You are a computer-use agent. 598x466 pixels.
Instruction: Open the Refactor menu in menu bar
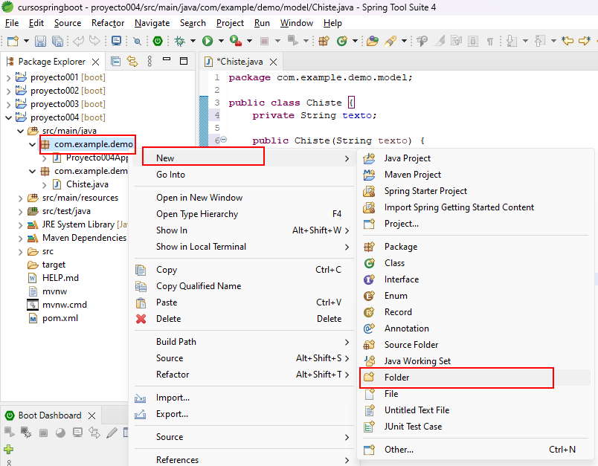point(108,23)
